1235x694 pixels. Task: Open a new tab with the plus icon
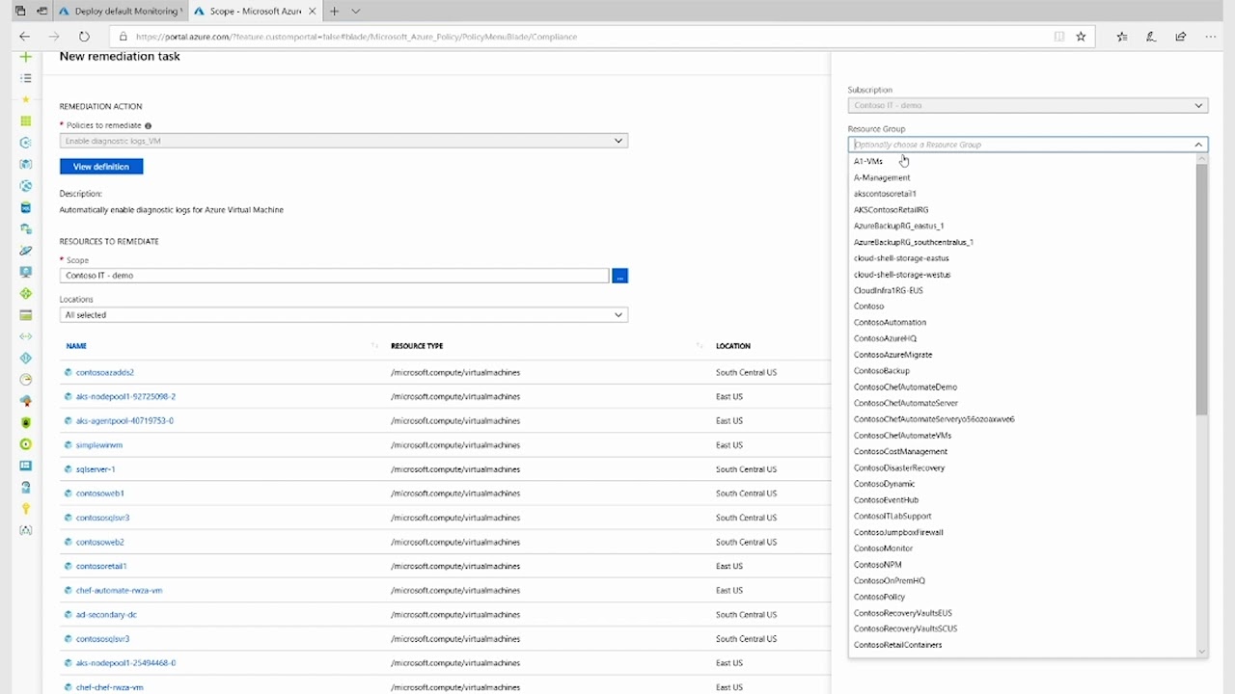coord(334,12)
